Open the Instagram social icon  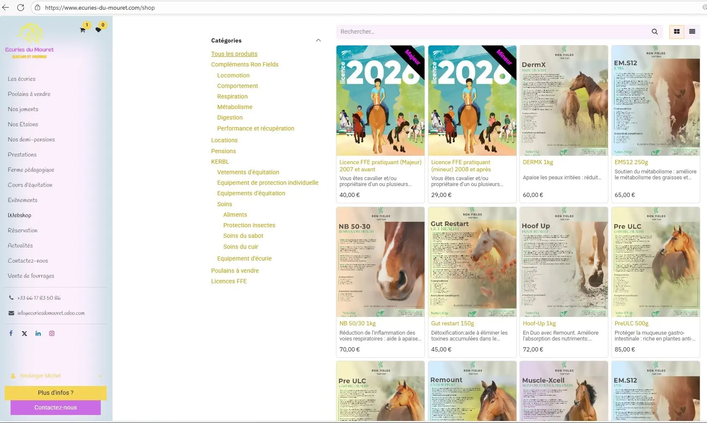point(52,333)
